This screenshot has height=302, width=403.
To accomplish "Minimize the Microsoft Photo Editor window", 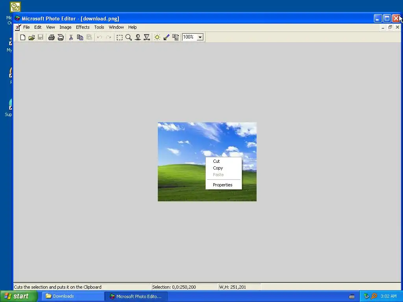I will (x=377, y=18).
